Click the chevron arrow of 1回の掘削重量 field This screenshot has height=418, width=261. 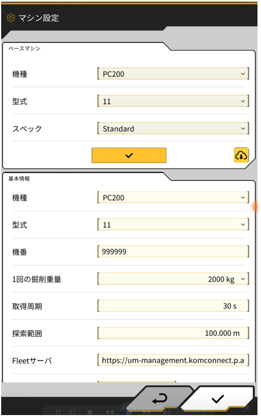(x=243, y=279)
